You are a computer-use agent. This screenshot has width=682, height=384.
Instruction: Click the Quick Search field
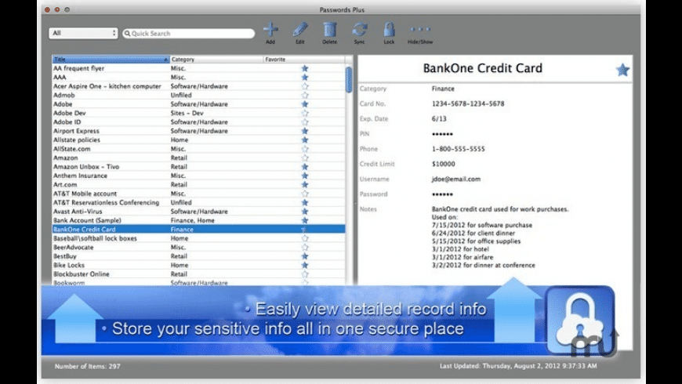pos(188,34)
